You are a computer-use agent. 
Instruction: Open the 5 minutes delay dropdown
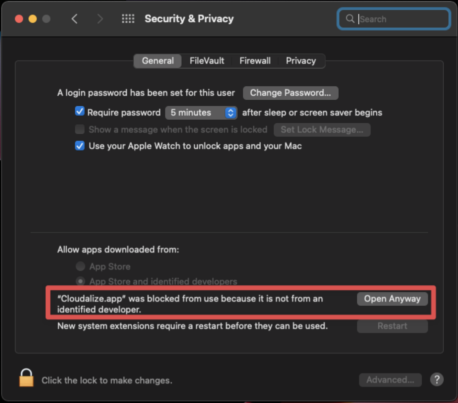(201, 112)
